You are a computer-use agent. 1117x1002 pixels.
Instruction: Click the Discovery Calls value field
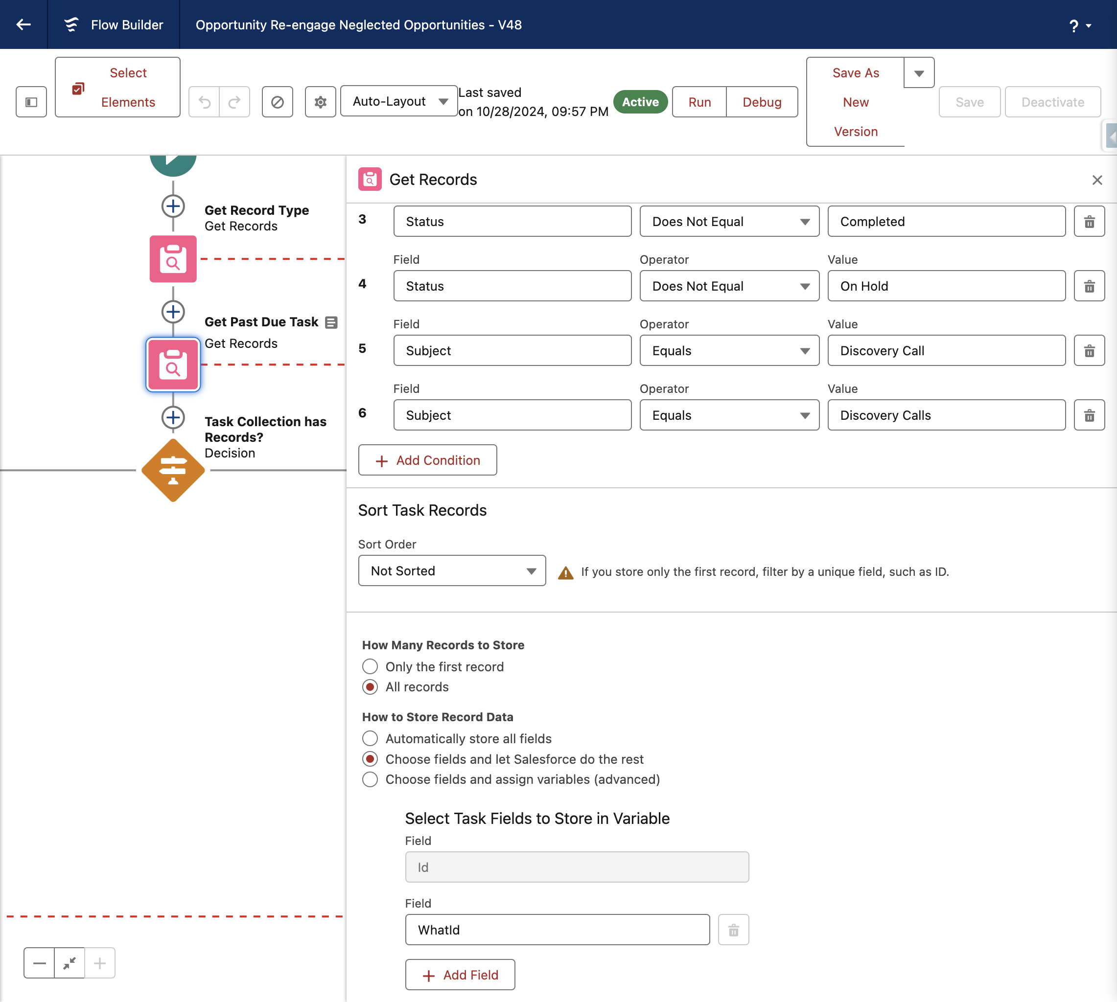coord(946,414)
